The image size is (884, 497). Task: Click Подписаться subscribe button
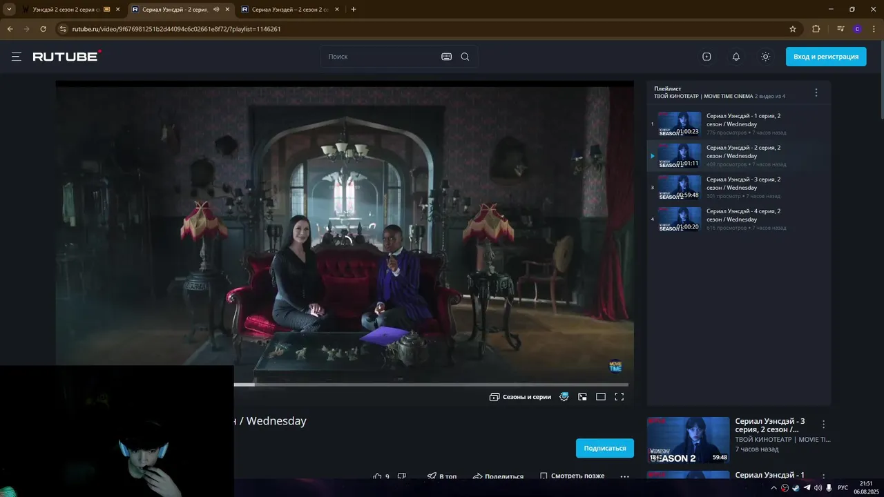(x=605, y=448)
